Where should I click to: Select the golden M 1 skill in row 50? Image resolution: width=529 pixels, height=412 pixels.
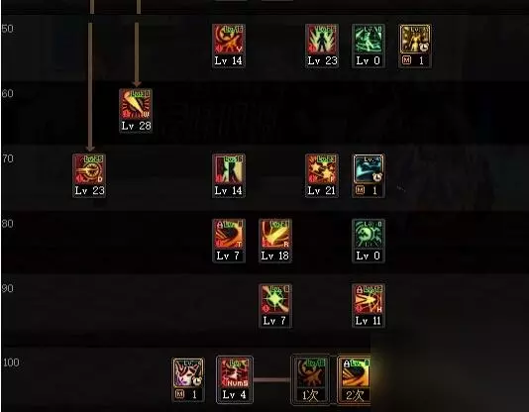coord(415,46)
